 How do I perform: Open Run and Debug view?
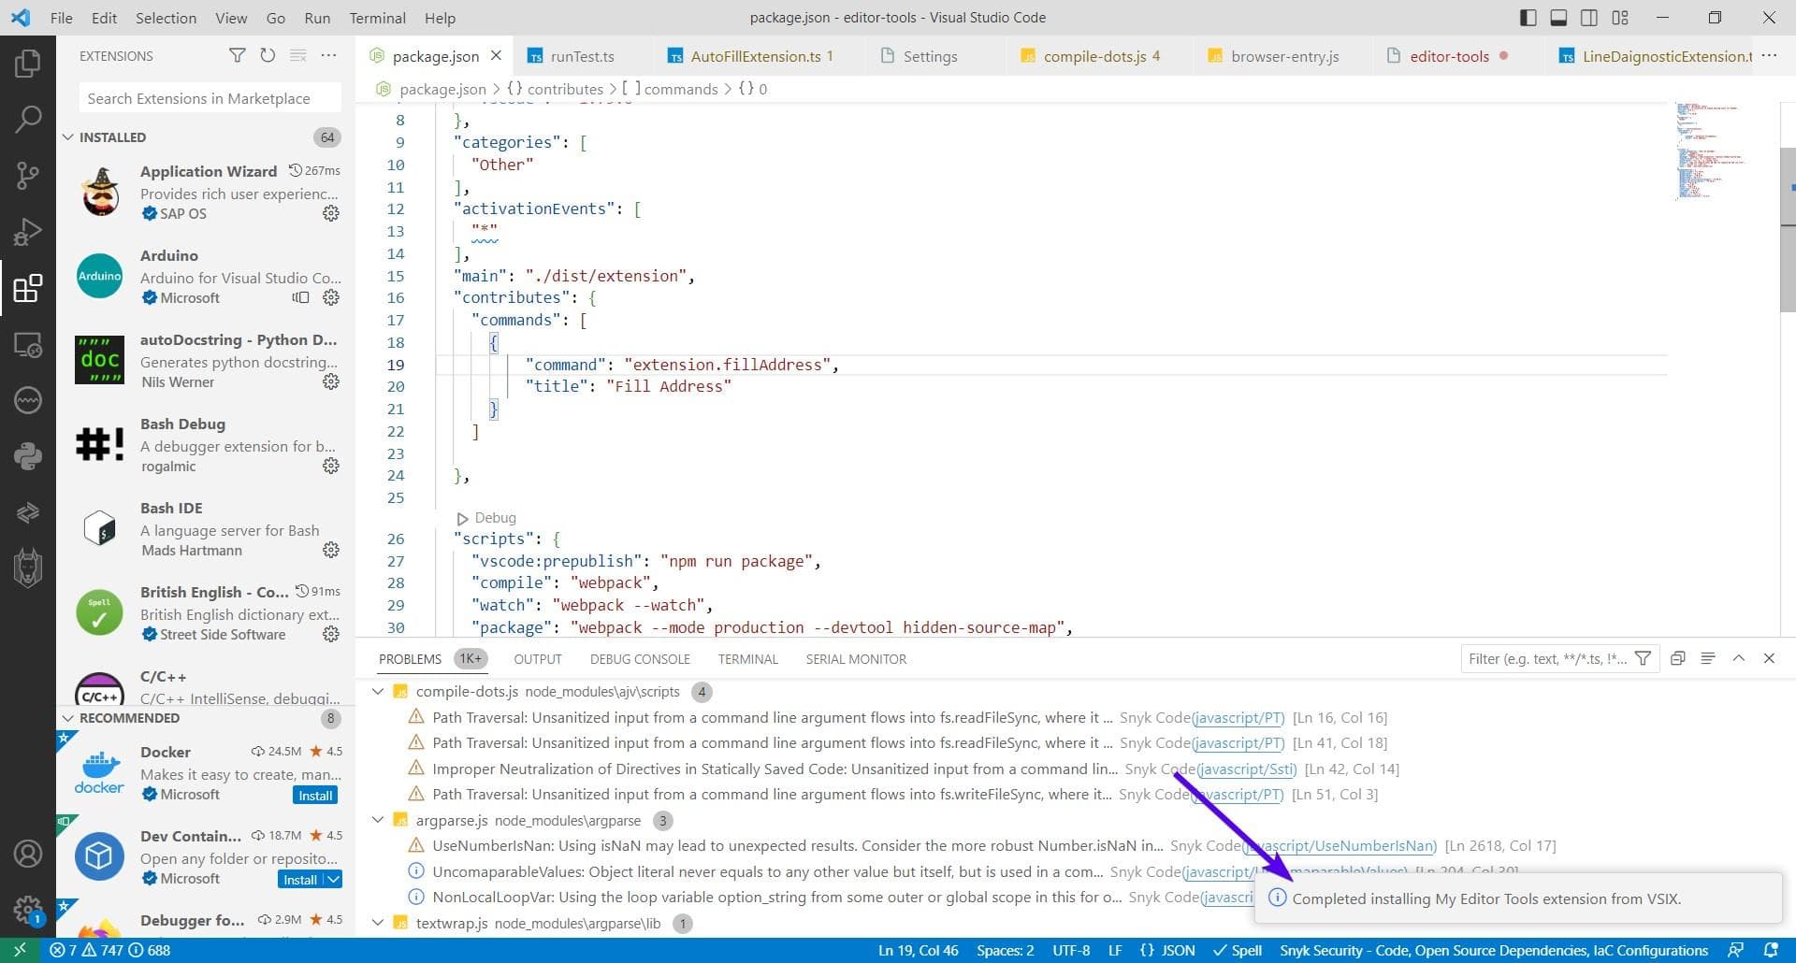pos(27,231)
